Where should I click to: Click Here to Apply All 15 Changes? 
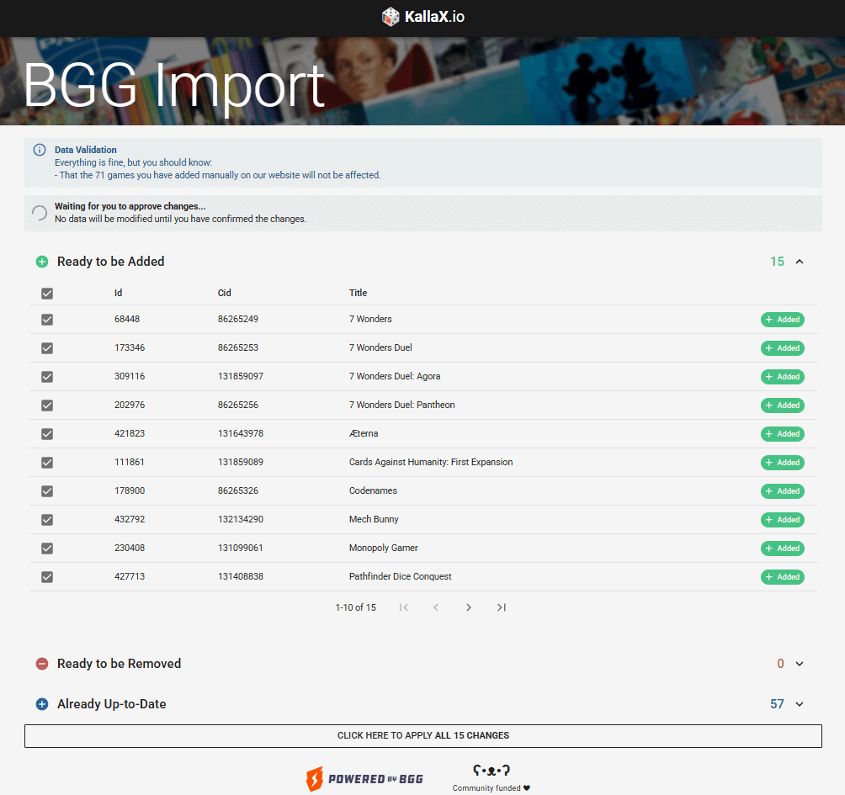(422, 735)
